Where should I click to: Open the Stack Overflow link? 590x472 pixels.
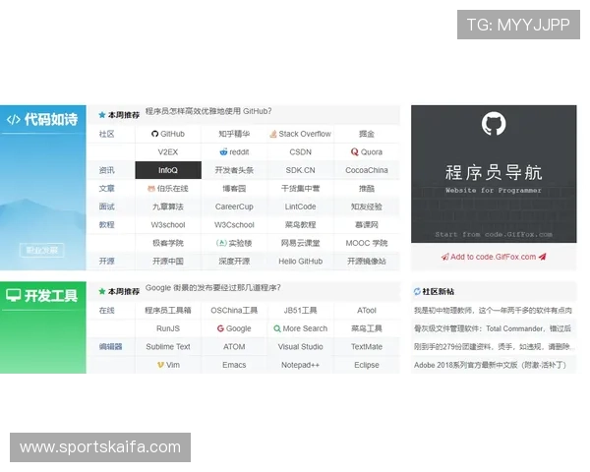[x=300, y=134]
